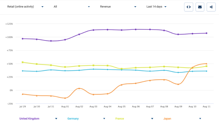Click the Germany legend label
The image size is (219, 127).
click(73, 119)
